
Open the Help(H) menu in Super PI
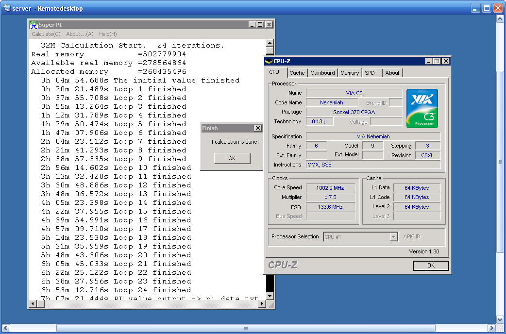(x=108, y=34)
